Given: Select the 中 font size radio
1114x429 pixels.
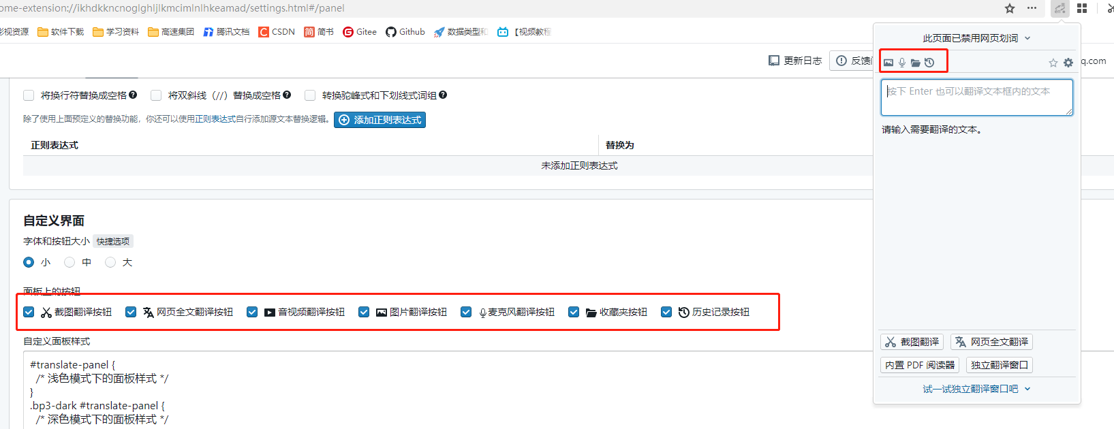Looking at the screenshot, I should [x=69, y=262].
